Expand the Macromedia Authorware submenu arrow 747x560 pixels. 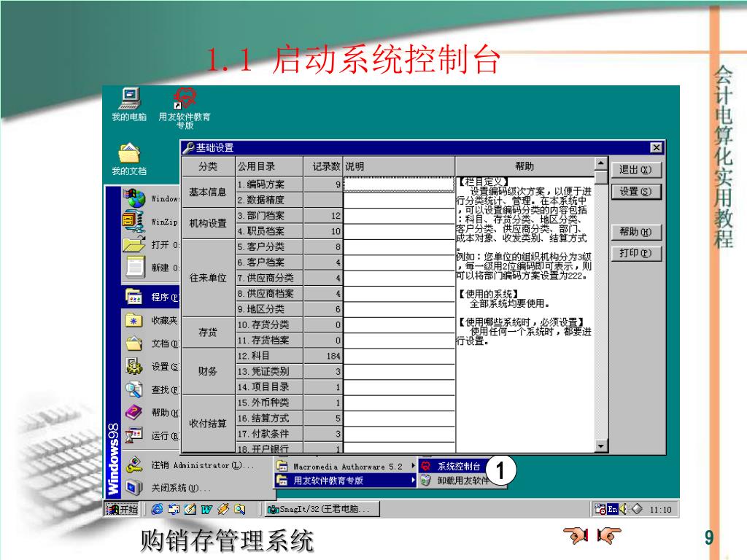pos(413,467)
